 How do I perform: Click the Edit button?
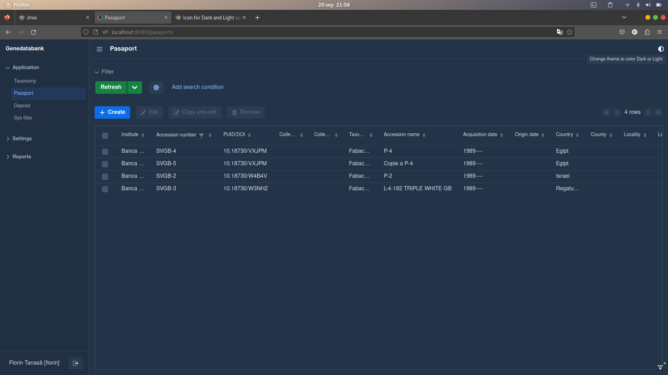click(x=149, y=112)
